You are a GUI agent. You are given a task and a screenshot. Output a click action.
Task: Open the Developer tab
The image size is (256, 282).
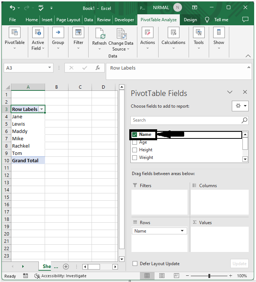click(124, 20)
